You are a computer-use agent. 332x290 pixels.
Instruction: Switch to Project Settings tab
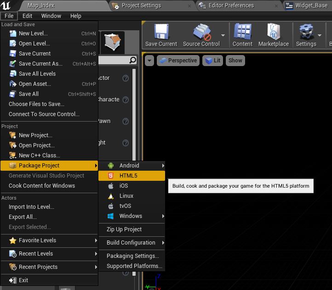tap(152, 6)
